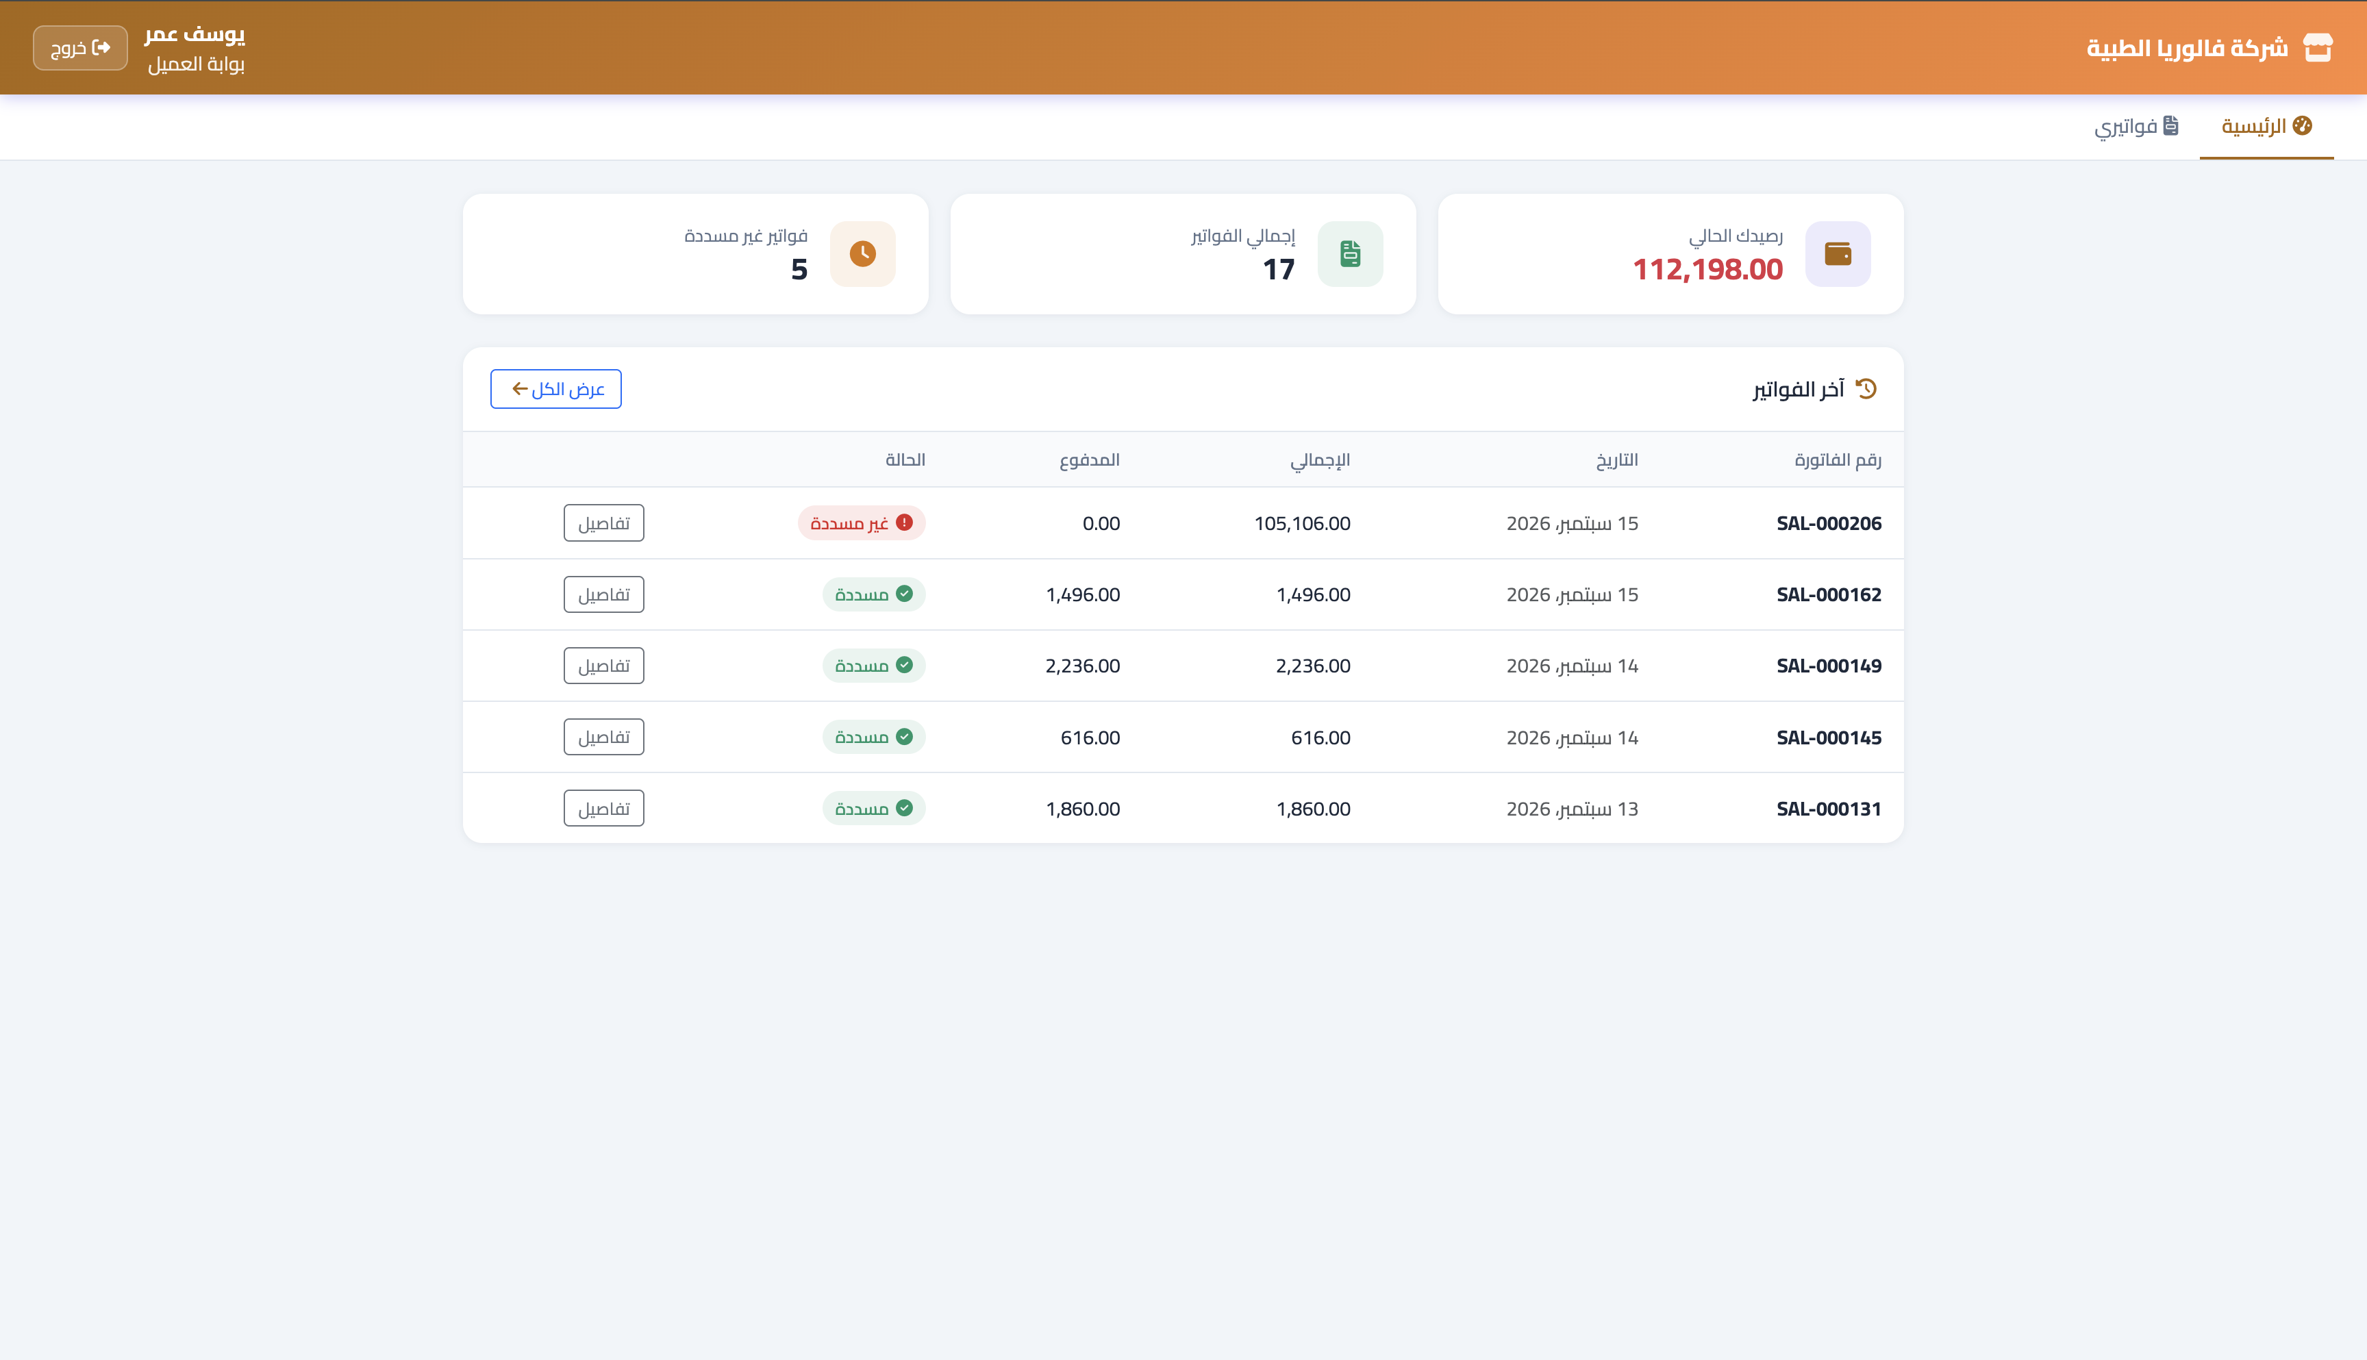
Task: Click the الإجمالي column header
Action: (x=1320, y=459)
